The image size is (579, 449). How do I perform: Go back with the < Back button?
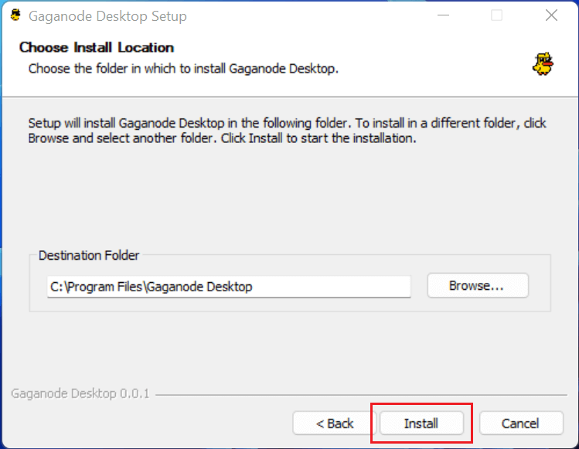[x=335, y=423]
